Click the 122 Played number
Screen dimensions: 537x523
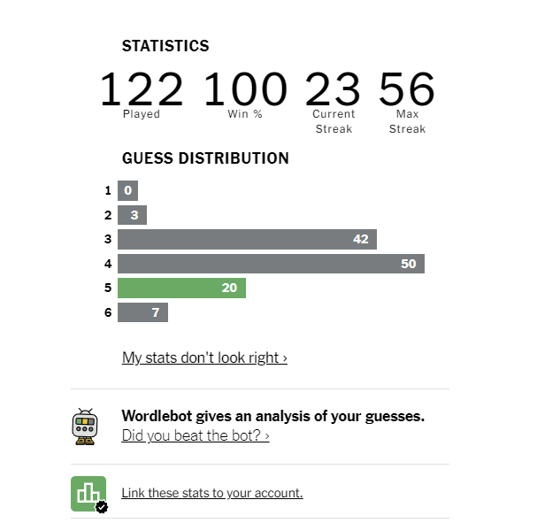[x=142, y=89]
